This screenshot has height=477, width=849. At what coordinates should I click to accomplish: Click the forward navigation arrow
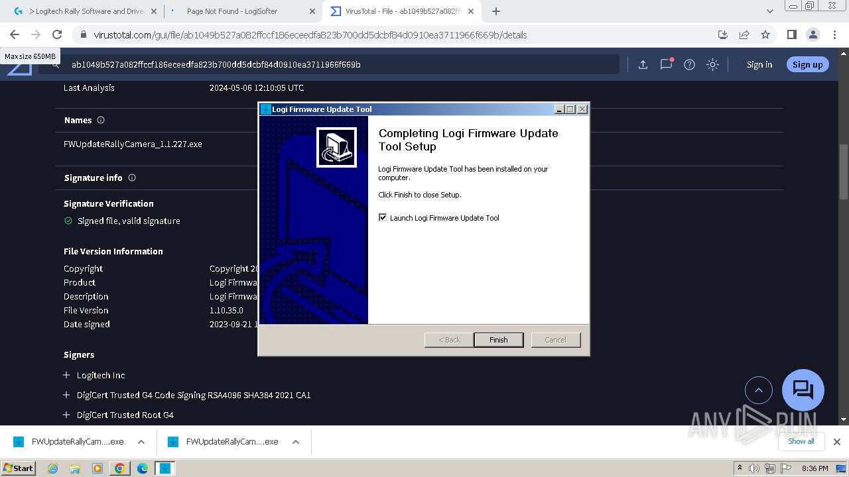pyautogui.click(x=36, y=34)
